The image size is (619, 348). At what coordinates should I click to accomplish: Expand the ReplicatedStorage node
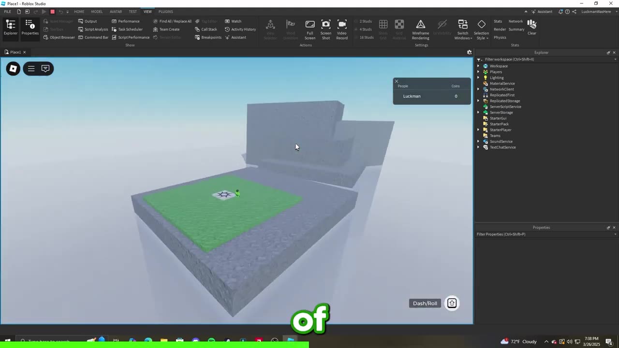pos(478,101)
